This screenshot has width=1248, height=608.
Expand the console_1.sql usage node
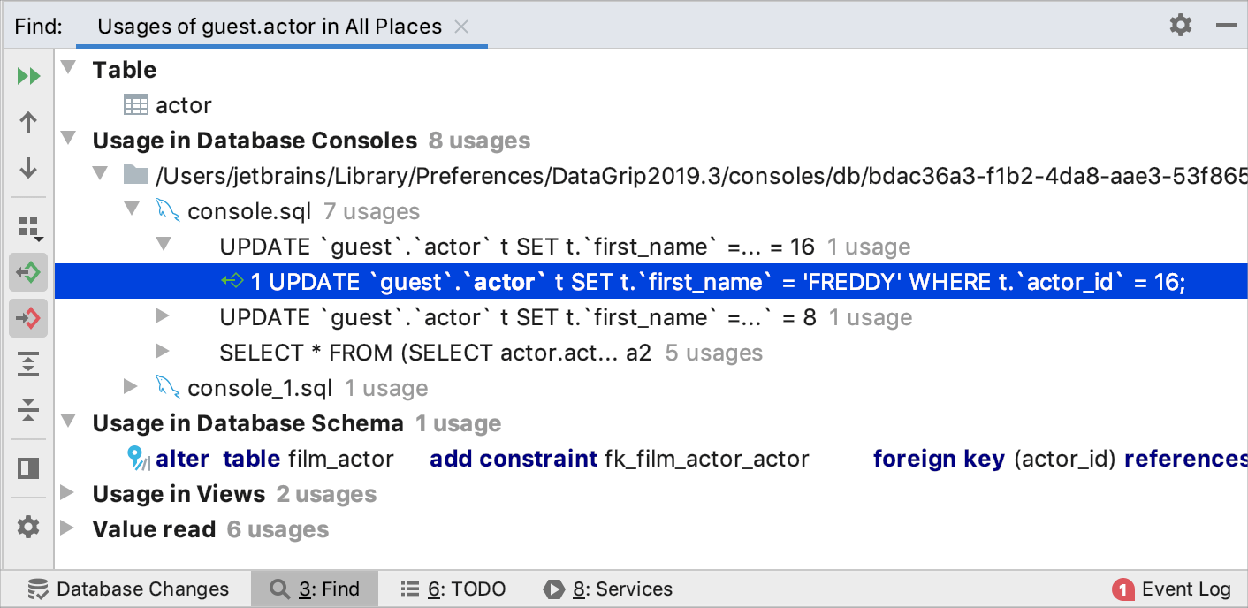(x=131, y=387)
